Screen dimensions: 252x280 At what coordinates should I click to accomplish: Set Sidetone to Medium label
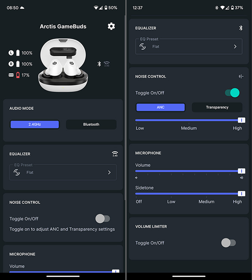(x=206, y=202)
